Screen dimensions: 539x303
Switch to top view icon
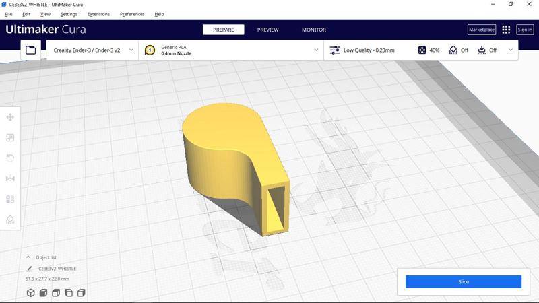pyautogui.click(x=56, y=293)
